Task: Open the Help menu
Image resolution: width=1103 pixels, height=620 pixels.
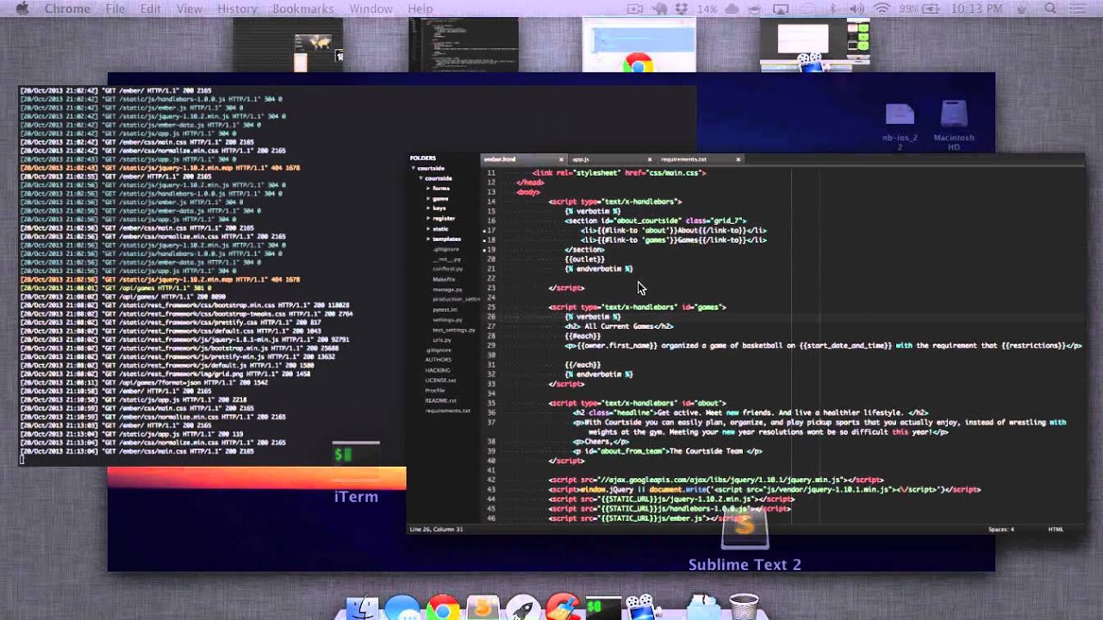Action: (x=421, y=9)
